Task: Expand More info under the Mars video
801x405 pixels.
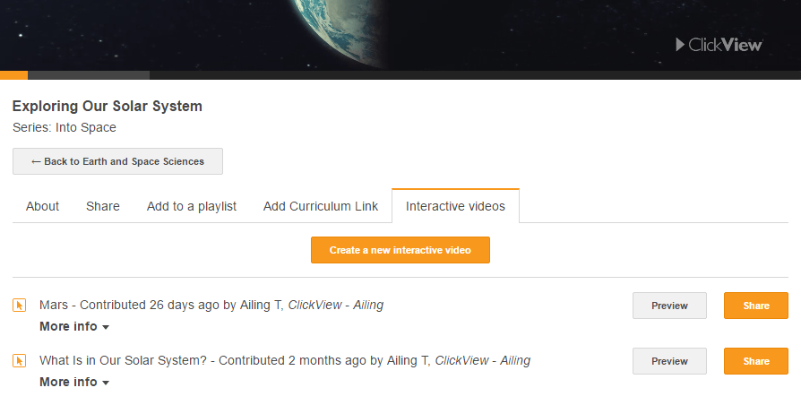Action: 74,327
